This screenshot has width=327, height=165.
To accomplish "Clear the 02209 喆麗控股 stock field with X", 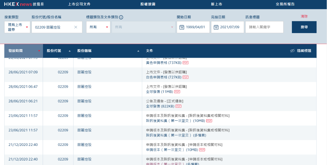I will [x=76, y=27].
